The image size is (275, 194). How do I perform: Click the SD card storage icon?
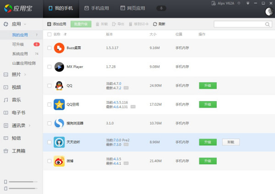point(5,189)
